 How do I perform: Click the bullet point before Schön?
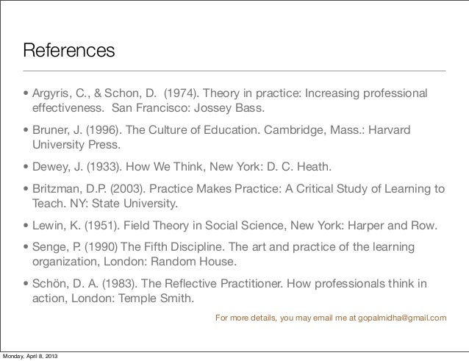coord(26,285)
